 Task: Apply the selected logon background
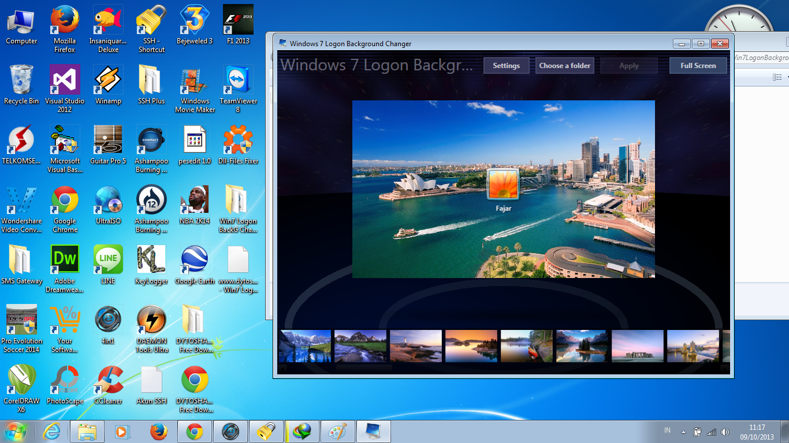click(628, 65)
